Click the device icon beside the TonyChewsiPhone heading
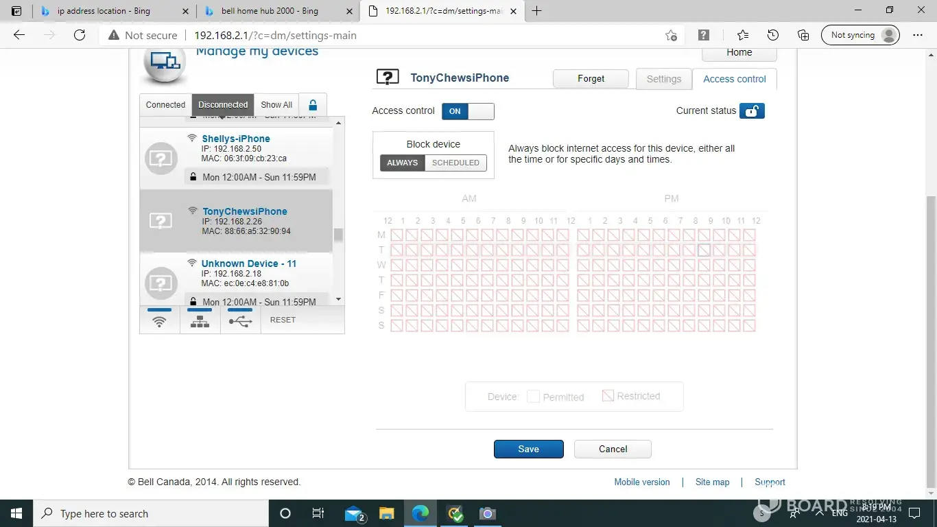937x527 pixels. click(x=388, y=78)
